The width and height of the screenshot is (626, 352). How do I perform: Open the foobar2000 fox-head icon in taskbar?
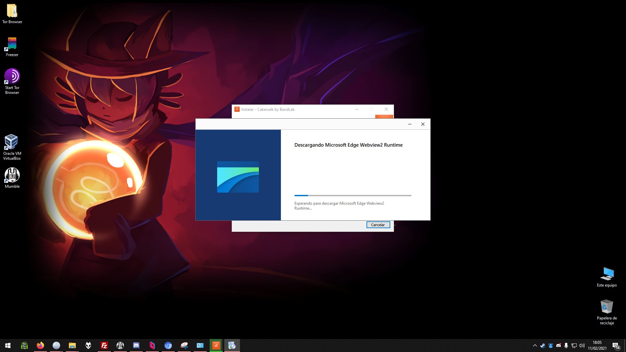[88, 345]
